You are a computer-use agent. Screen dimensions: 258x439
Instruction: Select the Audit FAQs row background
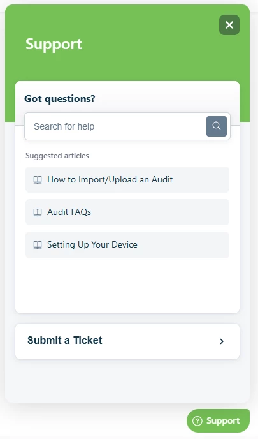tap(127, 212)
